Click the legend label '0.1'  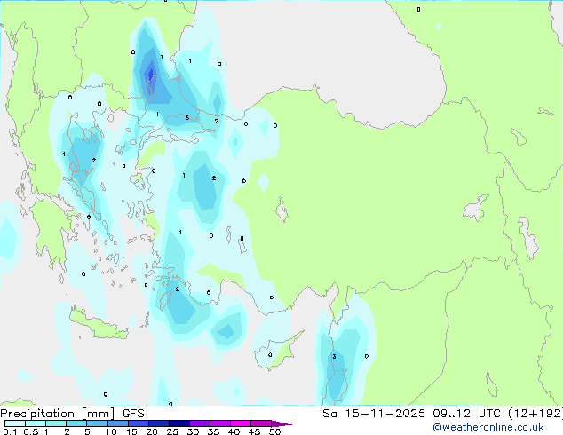(10, 431)
